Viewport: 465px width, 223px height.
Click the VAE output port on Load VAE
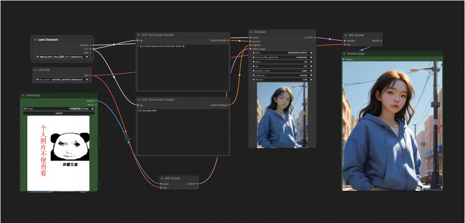[91, 75]
